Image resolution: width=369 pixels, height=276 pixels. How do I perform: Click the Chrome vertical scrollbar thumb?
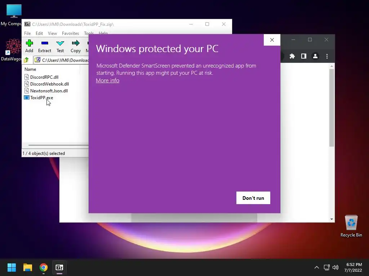pos(332,108)
